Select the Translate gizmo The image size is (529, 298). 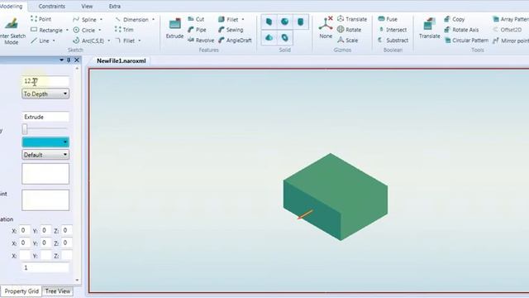pyautogui.click(x=352, y=19)
